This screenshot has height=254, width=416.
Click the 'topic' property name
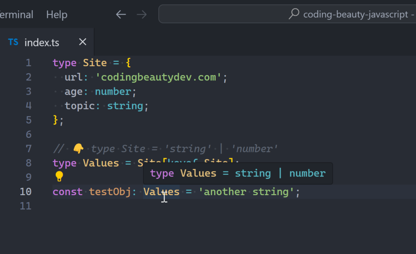coord(80,106)
